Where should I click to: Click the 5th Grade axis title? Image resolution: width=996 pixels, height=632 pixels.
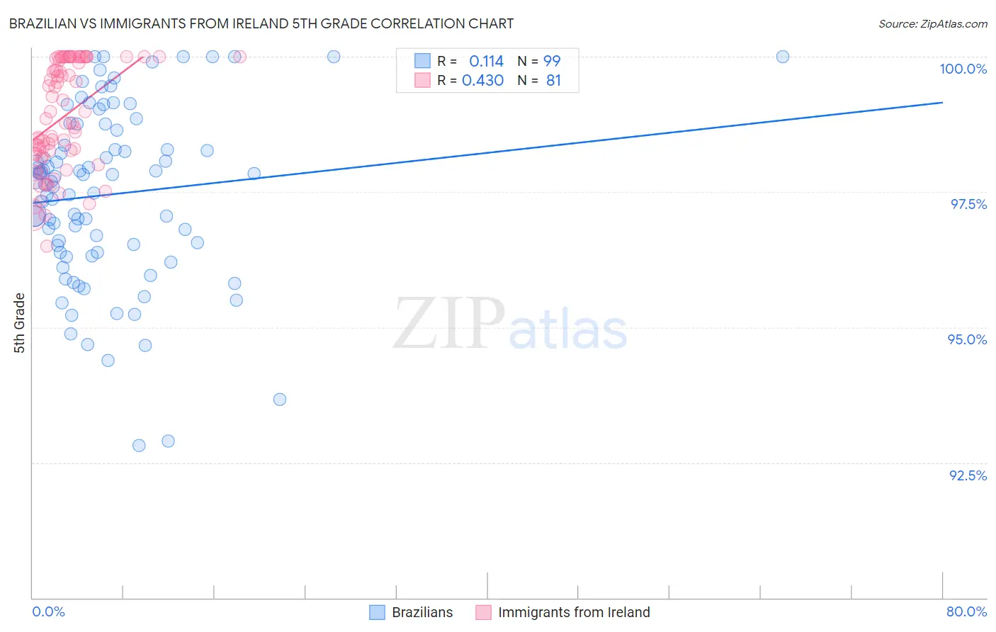click(x=20, y=323)
